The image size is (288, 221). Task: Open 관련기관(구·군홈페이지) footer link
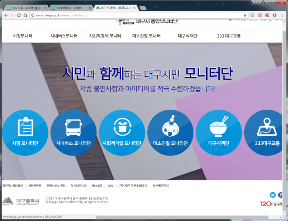pyautogui.click(x=133, y=186)
